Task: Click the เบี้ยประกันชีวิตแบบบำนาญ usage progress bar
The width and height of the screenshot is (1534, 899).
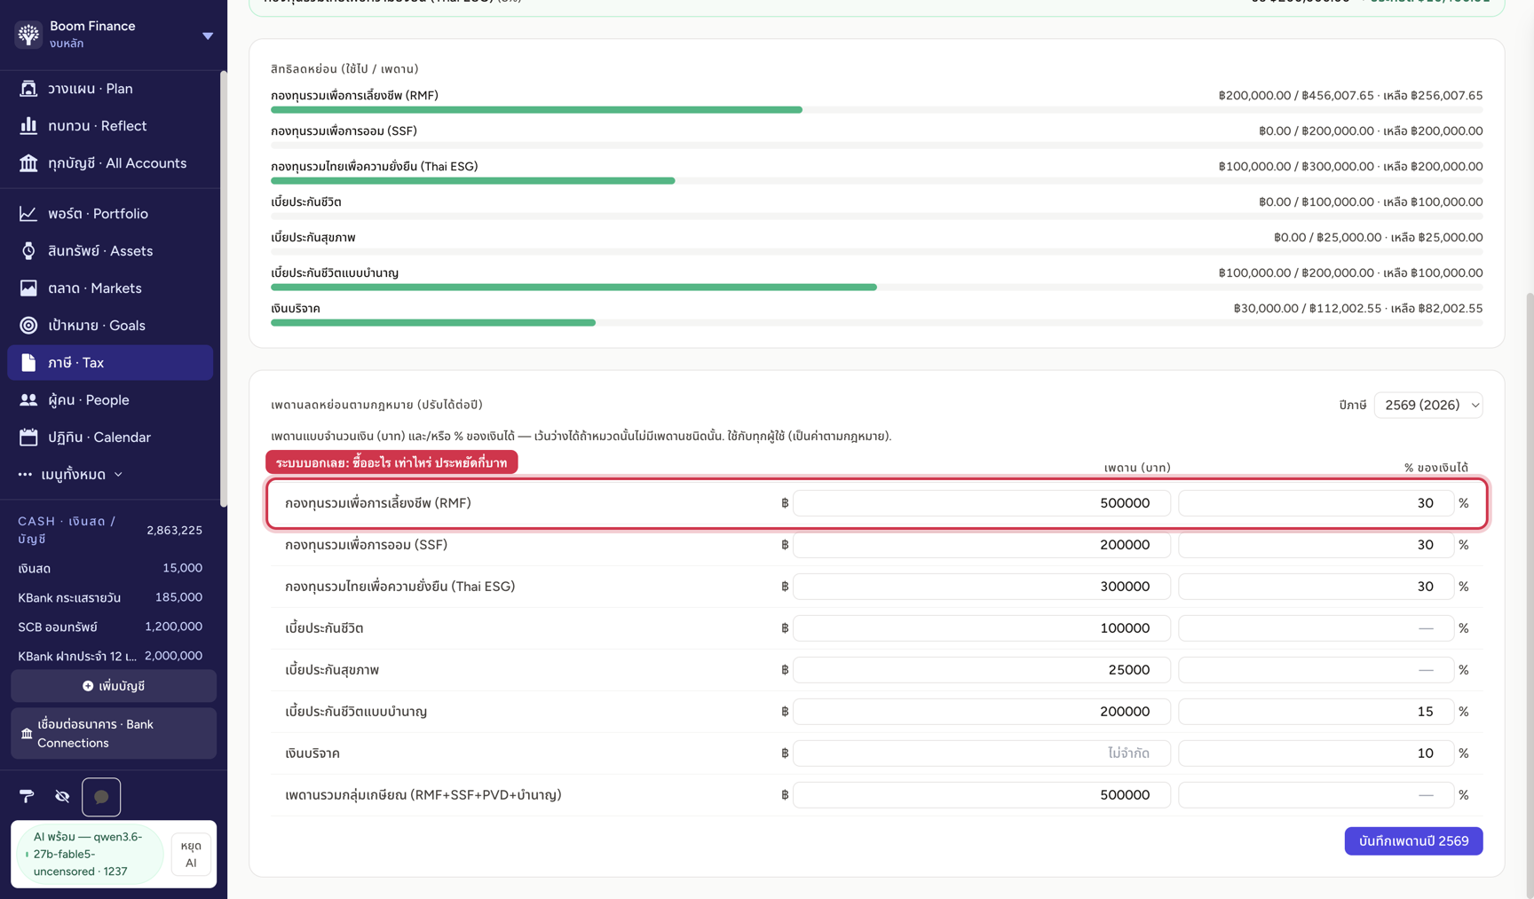Action: [x=876, y=288]
